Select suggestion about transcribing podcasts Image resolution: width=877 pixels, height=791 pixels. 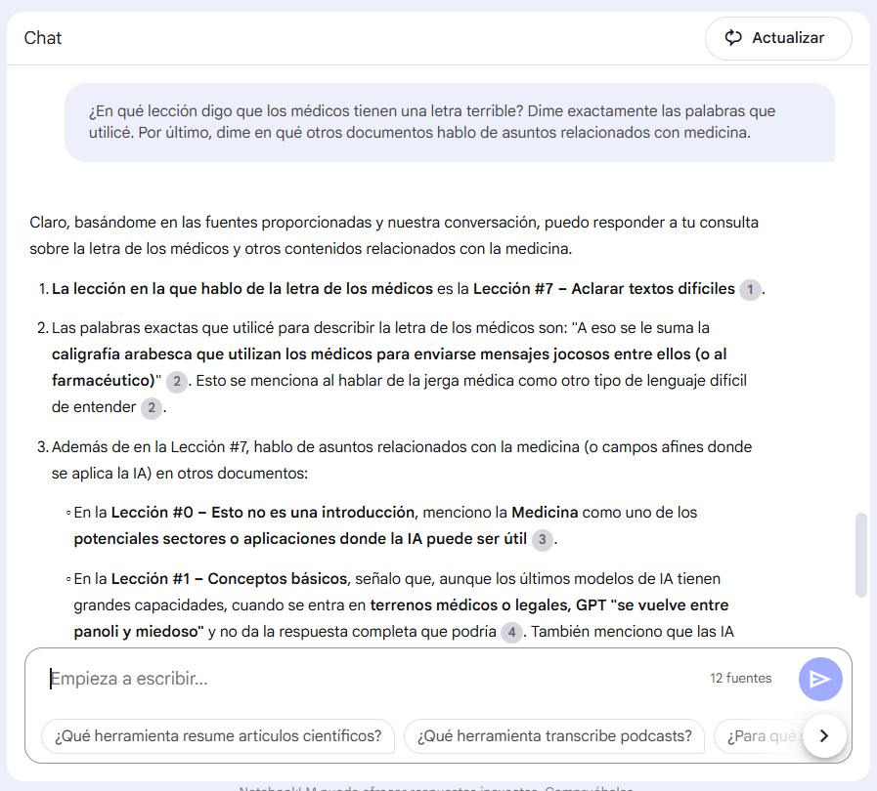tap(554, 735)
